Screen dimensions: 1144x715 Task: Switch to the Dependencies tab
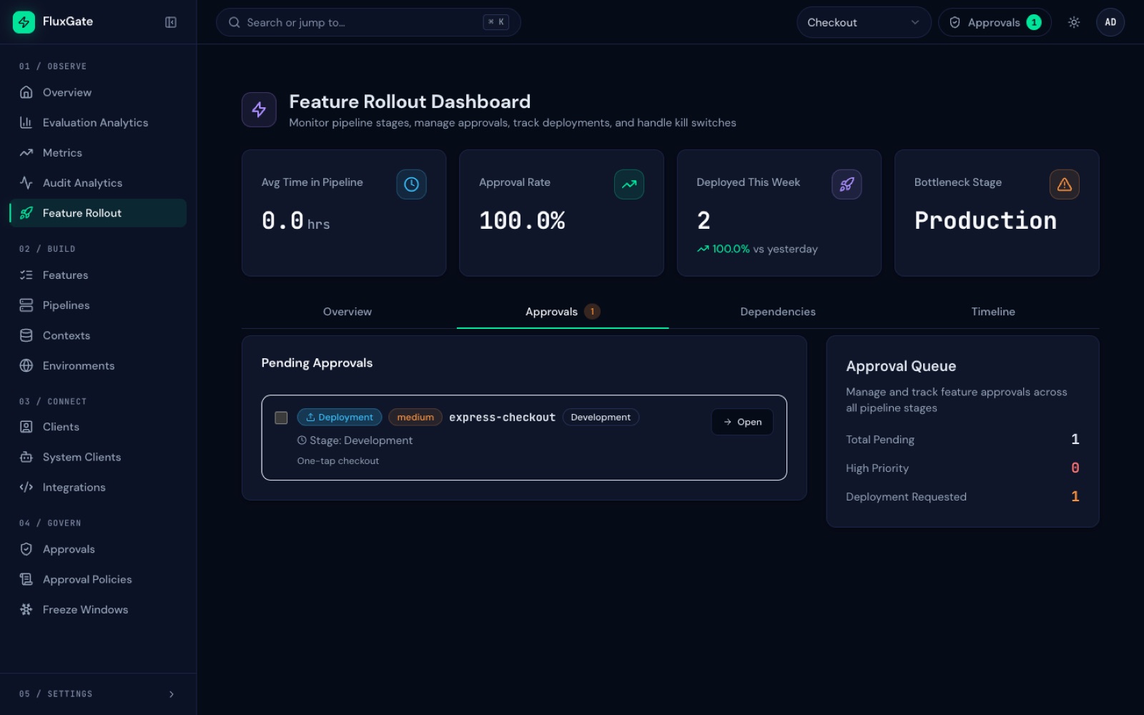click(778, 312)
